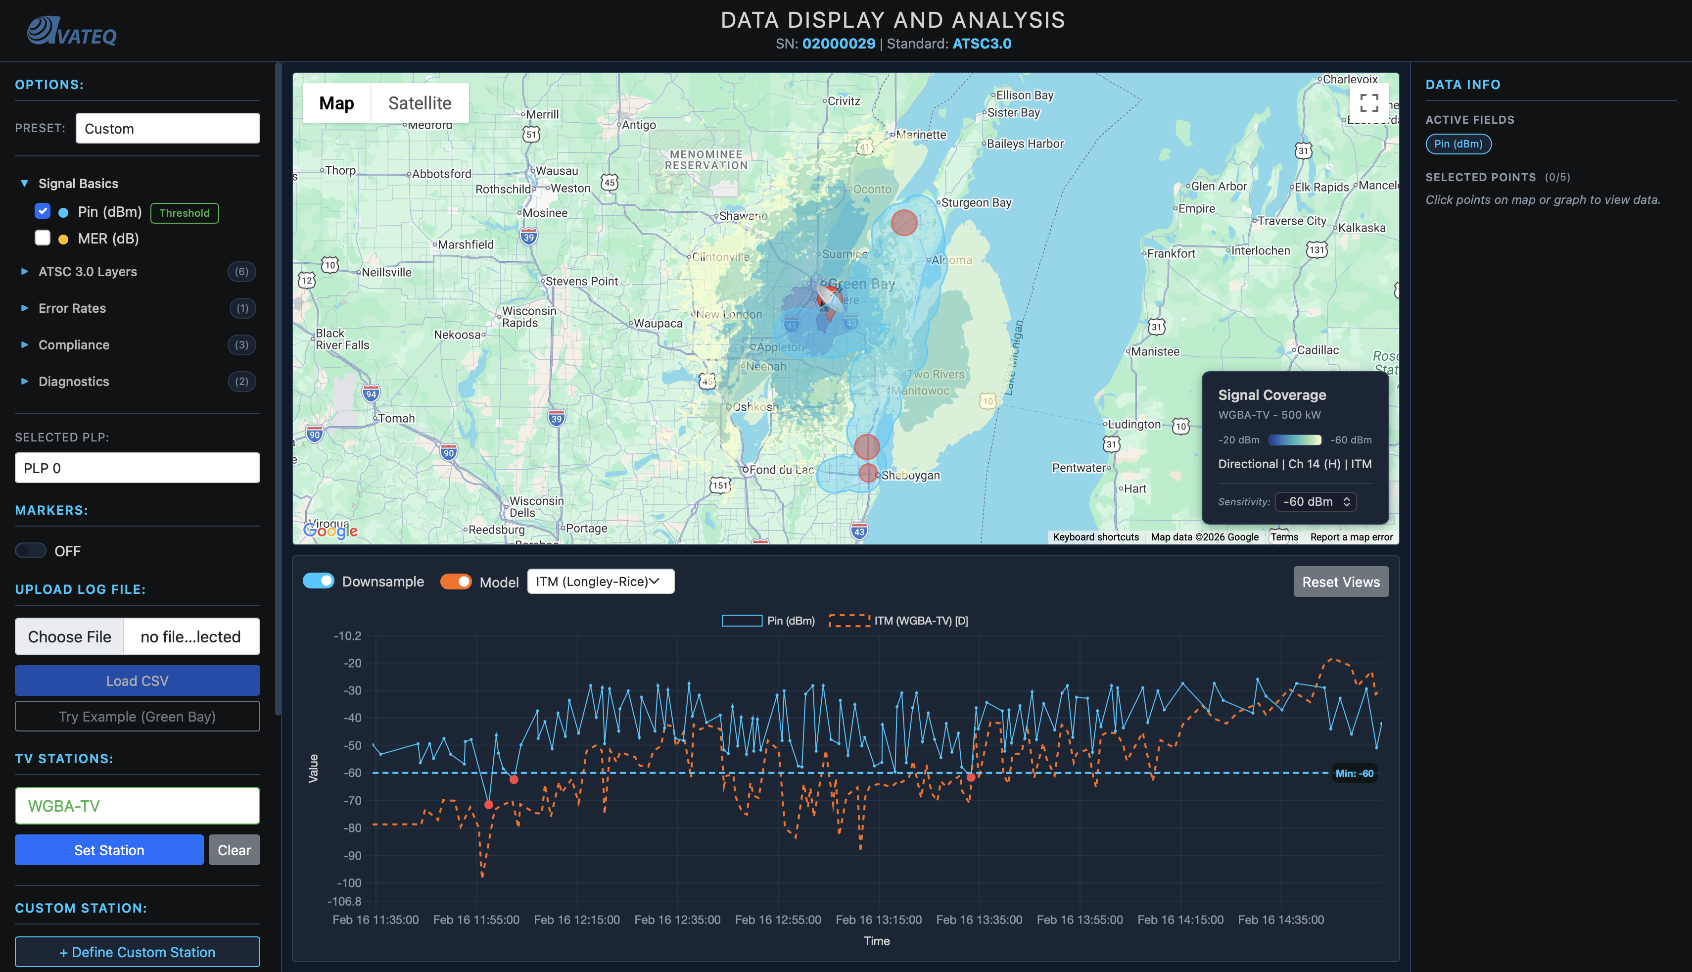Click the Pin (dBm) legend box in chart

click(x=742, y=621)
